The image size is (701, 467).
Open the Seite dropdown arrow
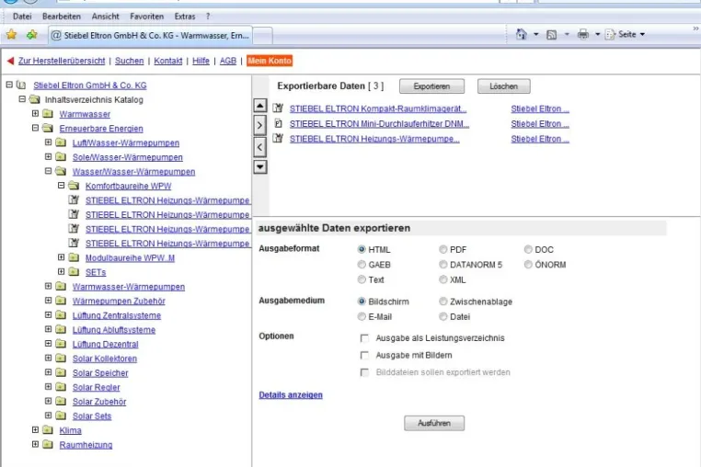tap(642, 34)
